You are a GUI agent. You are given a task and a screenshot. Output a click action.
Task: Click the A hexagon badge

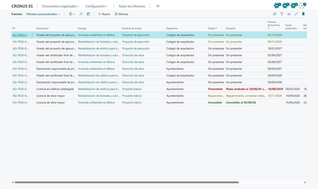(x=302, y=5)
